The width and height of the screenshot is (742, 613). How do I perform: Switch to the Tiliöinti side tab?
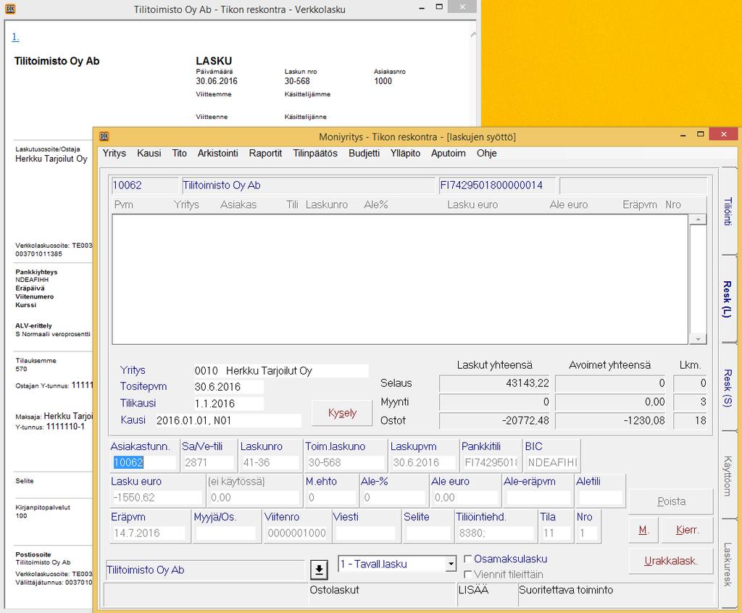728,211
